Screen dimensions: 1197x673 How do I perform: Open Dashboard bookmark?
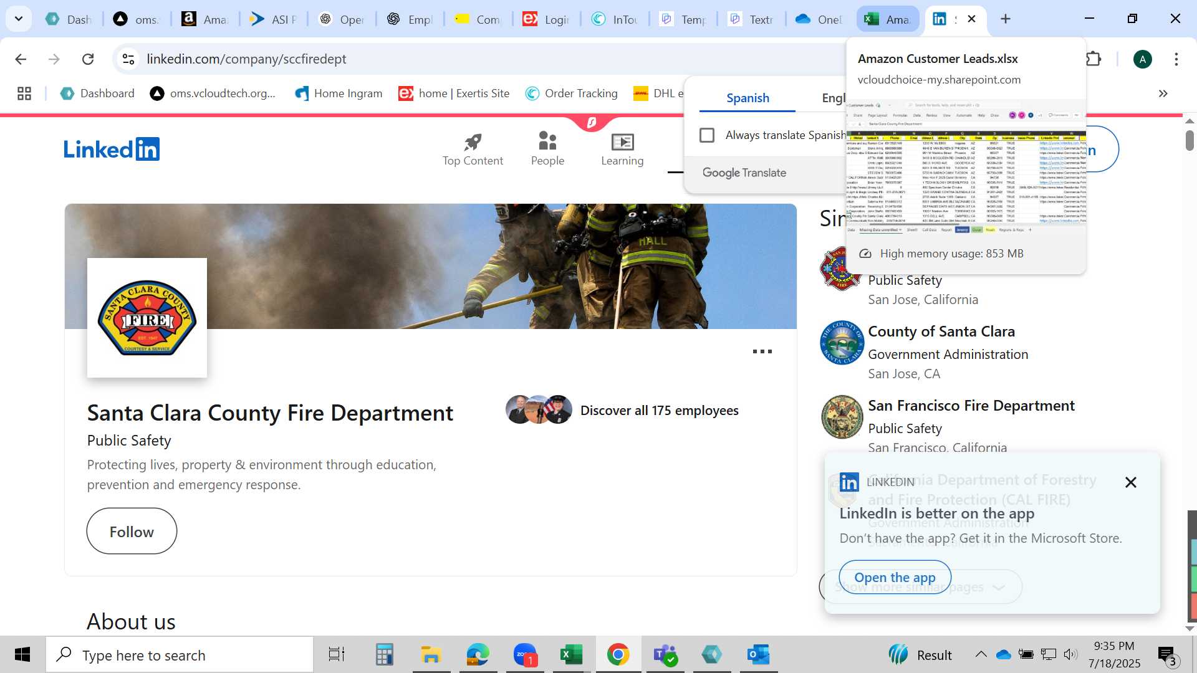click(97, 93)
